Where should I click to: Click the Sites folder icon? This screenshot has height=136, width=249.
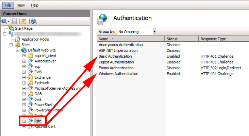(17, 45)
